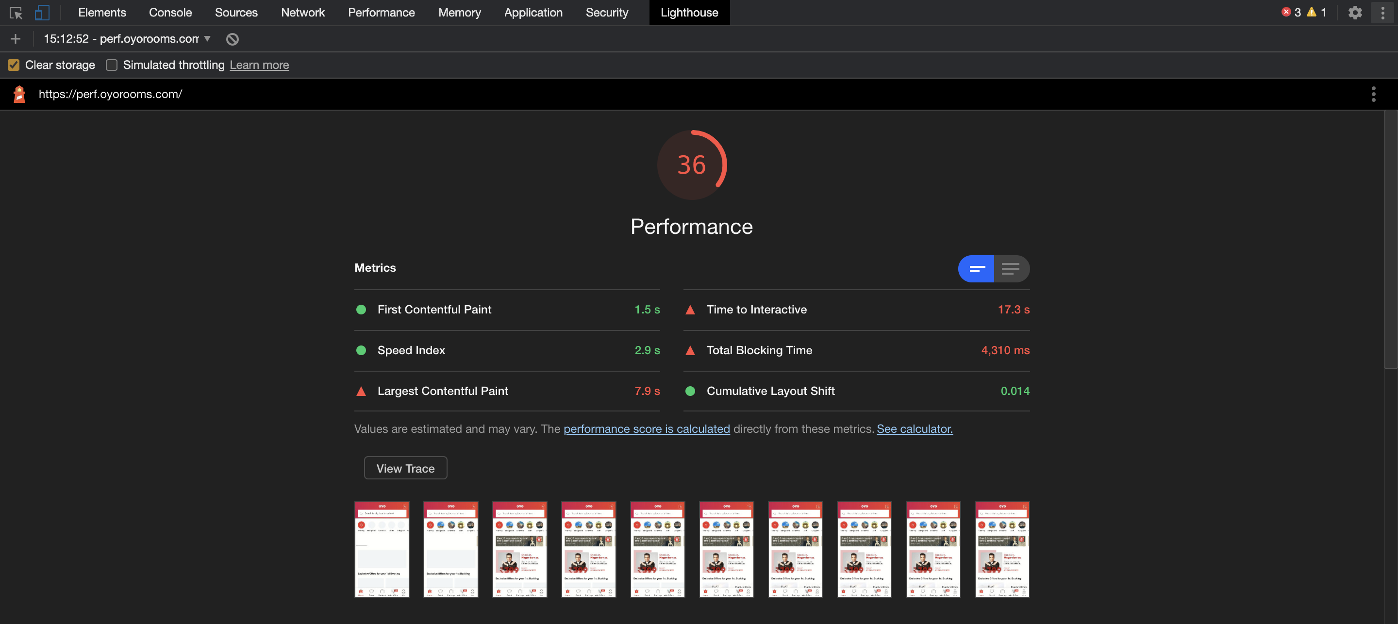Viewport: 1398px width, 624px height.
Task: Click the clear all reports icon
Action: 233,39
